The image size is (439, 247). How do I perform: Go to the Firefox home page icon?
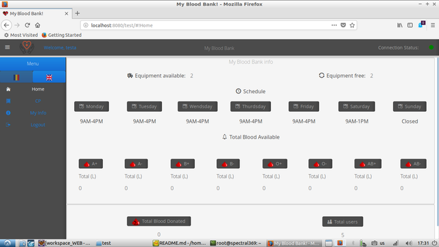tap(38, 25)
